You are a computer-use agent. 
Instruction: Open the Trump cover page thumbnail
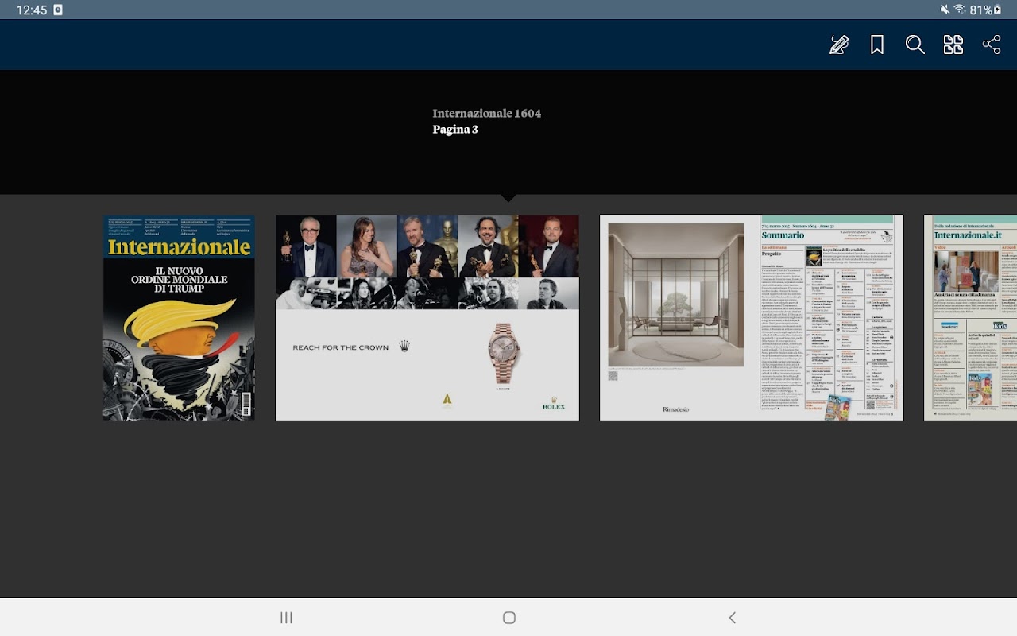[x=179, y=317]
